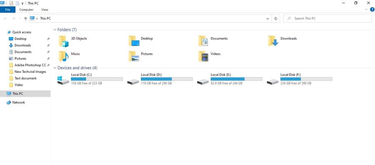The width and height of the screenshot is (375, 165).
Task: Click the Refresh button beside address bar
Action: [x=276, y=18]
